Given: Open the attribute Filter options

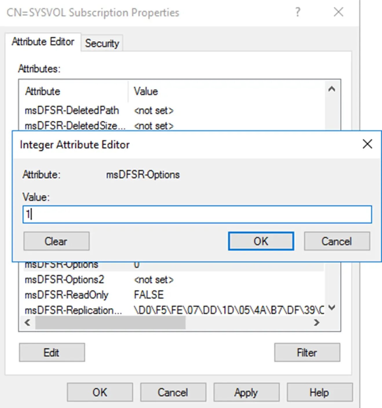Looking at the screenshot, I should pyautogui.click(x=307, y=353).
